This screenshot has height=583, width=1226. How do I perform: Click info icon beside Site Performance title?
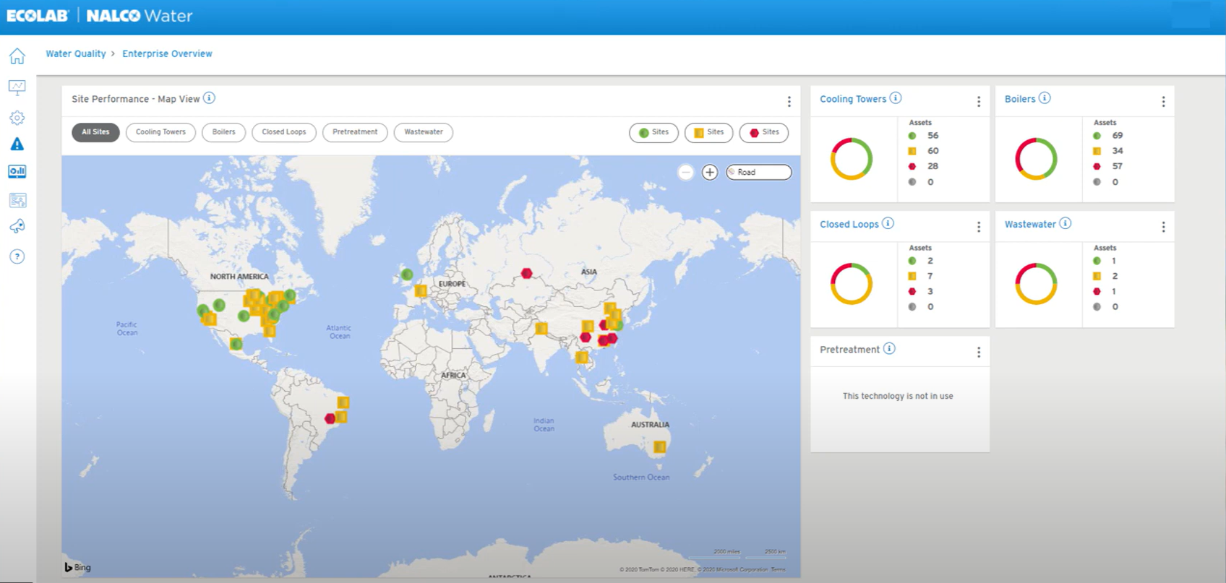click(x=209, y=98)
